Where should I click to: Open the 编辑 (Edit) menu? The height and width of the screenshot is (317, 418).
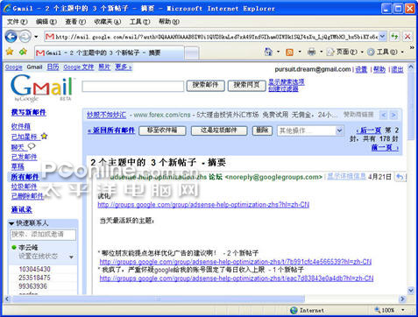[46, 22]
